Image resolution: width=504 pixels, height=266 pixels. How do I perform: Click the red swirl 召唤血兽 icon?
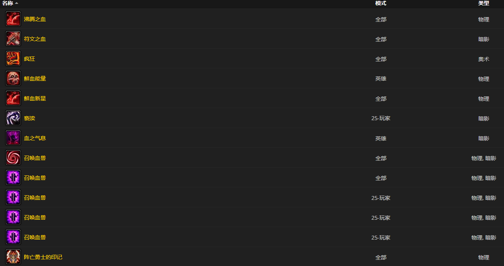point(13,158)
